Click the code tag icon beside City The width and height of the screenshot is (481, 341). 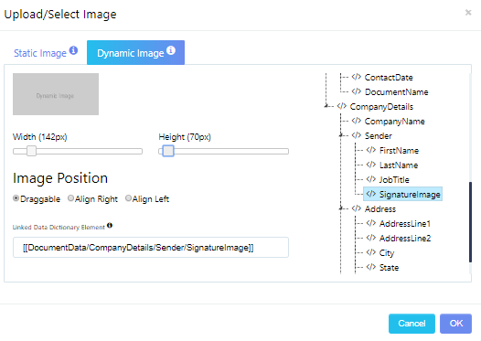pos(371,252)
